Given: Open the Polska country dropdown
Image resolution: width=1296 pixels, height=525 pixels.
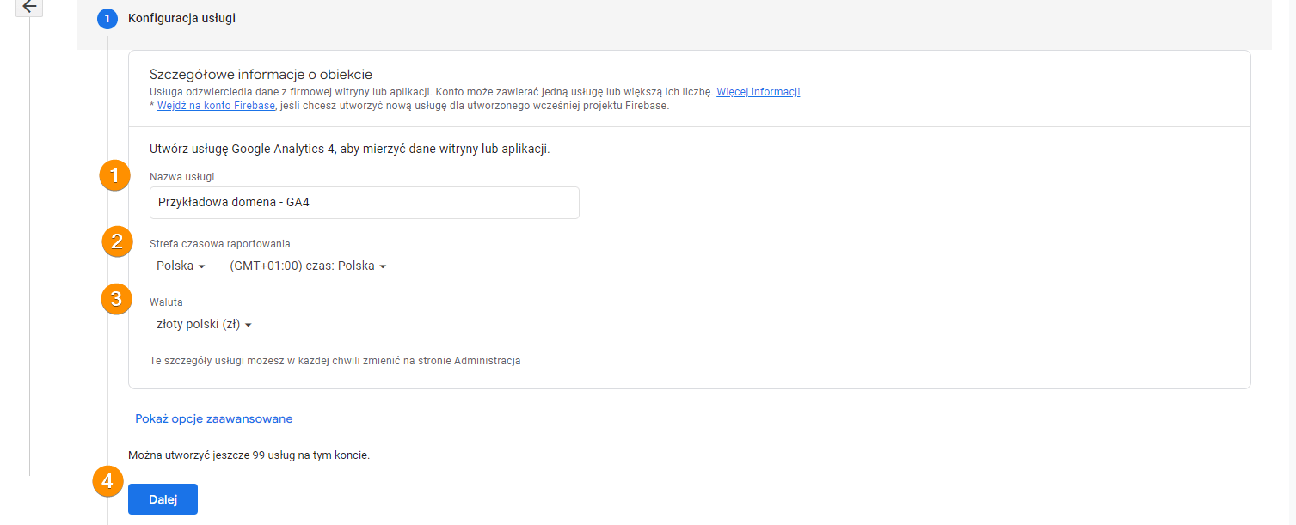Looking at the screenshot, I should [181, 266].
